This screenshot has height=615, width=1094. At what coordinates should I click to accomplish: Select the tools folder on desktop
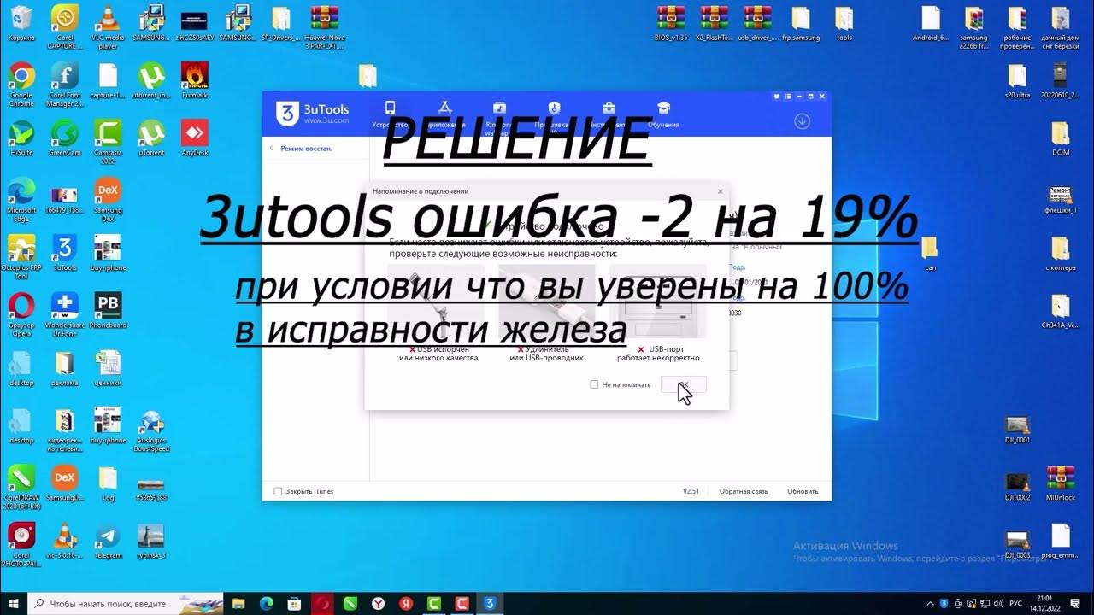(x=844, y=24)
